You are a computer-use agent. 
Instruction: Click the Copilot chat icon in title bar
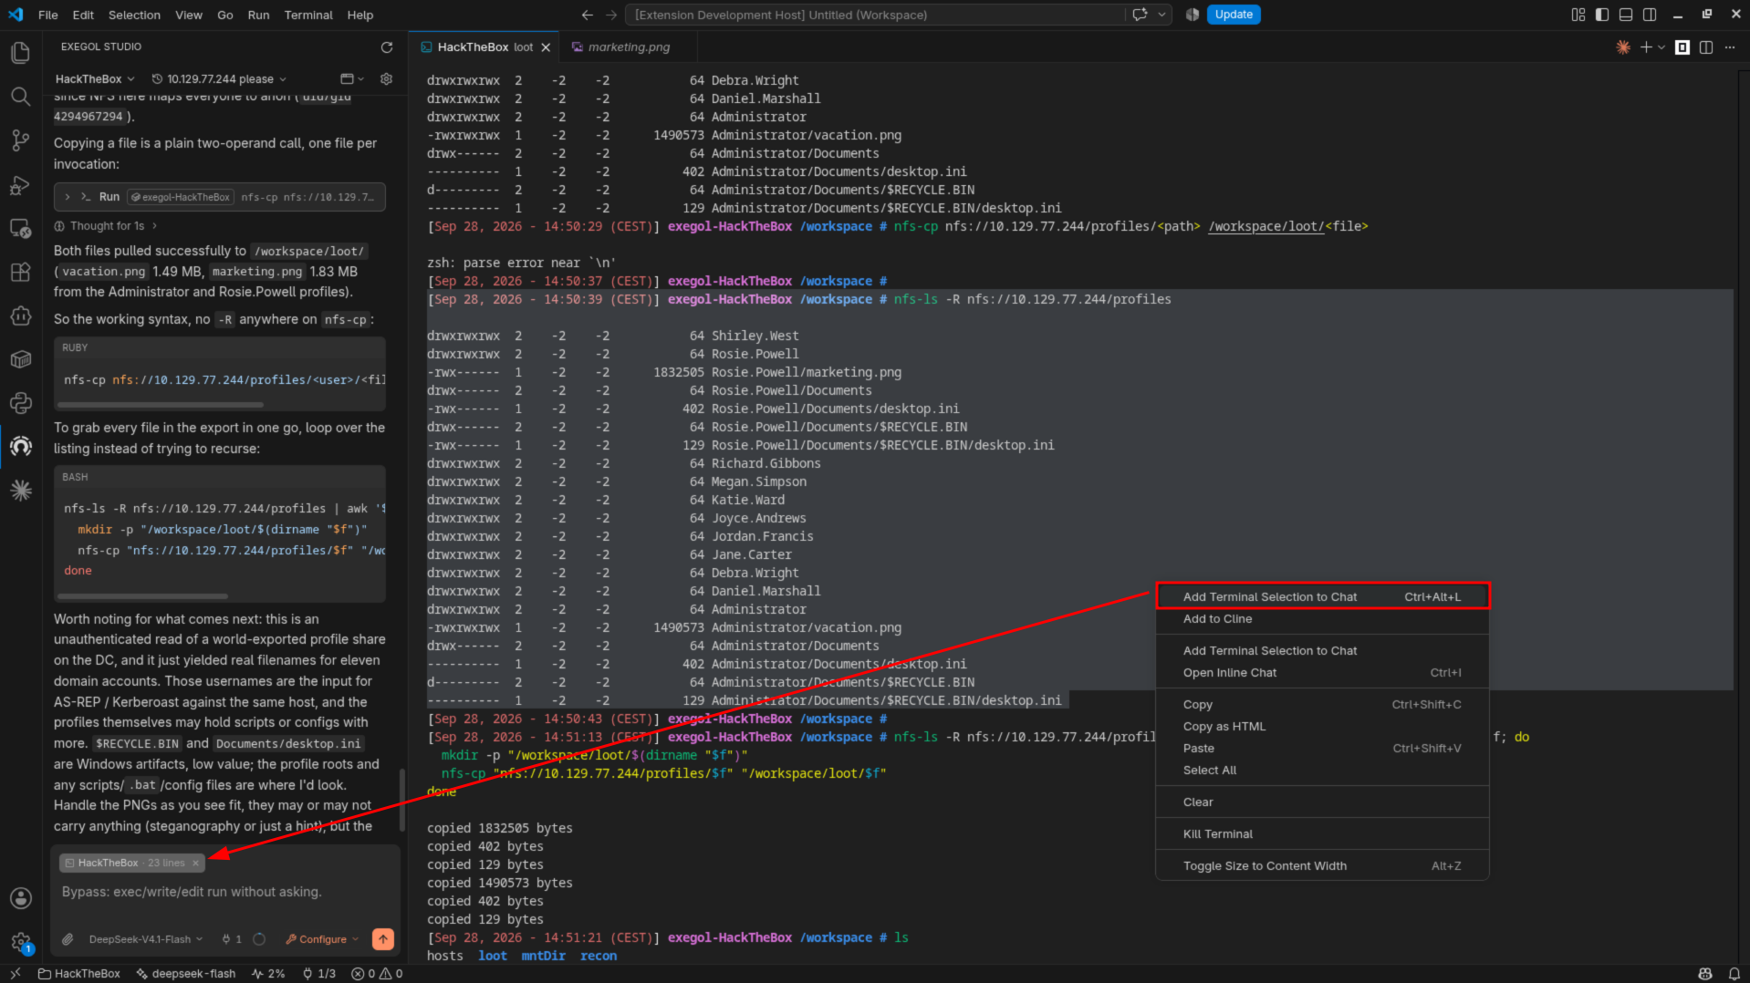pos(1140,15)
